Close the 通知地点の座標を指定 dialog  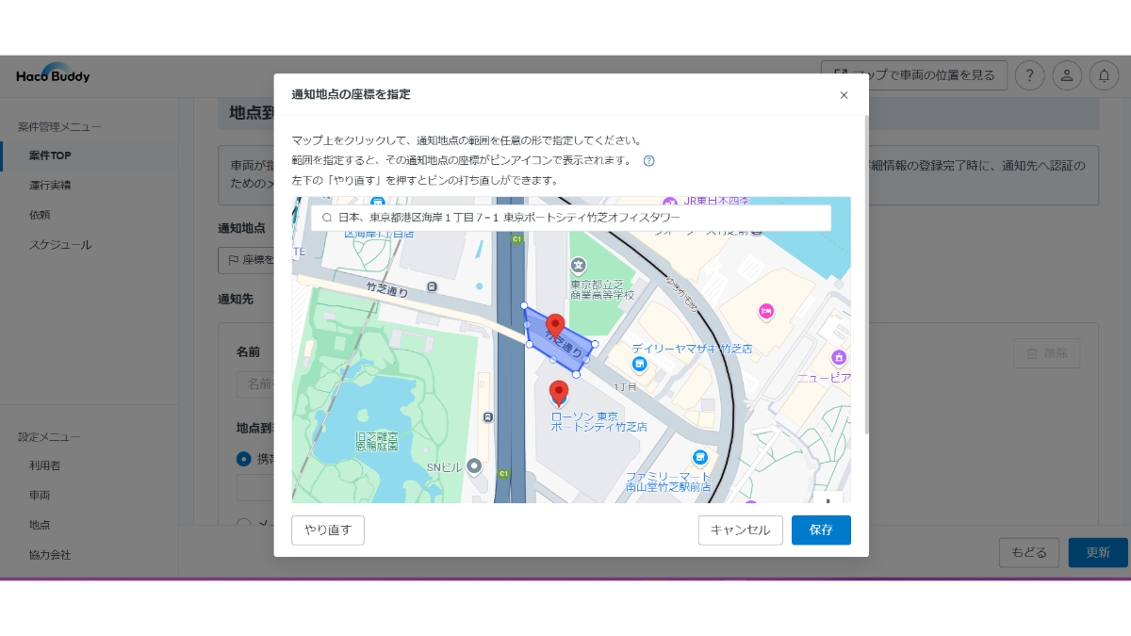844,95
